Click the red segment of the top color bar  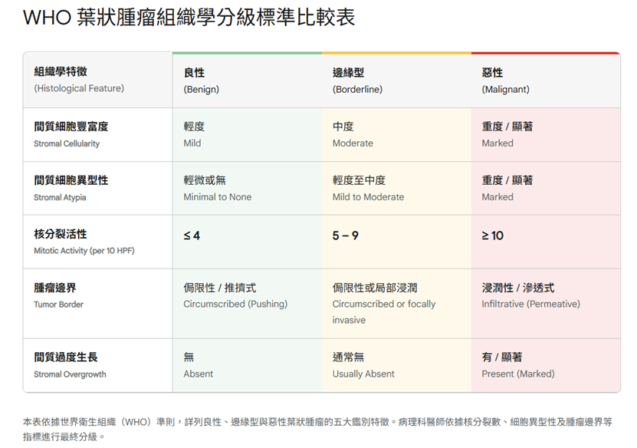pos(544,54)
